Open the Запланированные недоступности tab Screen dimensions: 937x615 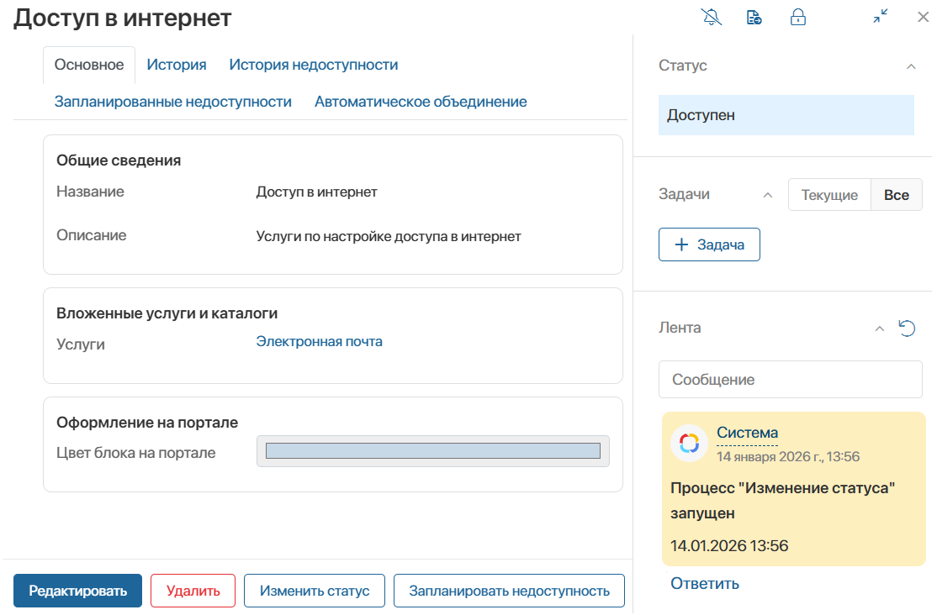(x=172, y=102)
